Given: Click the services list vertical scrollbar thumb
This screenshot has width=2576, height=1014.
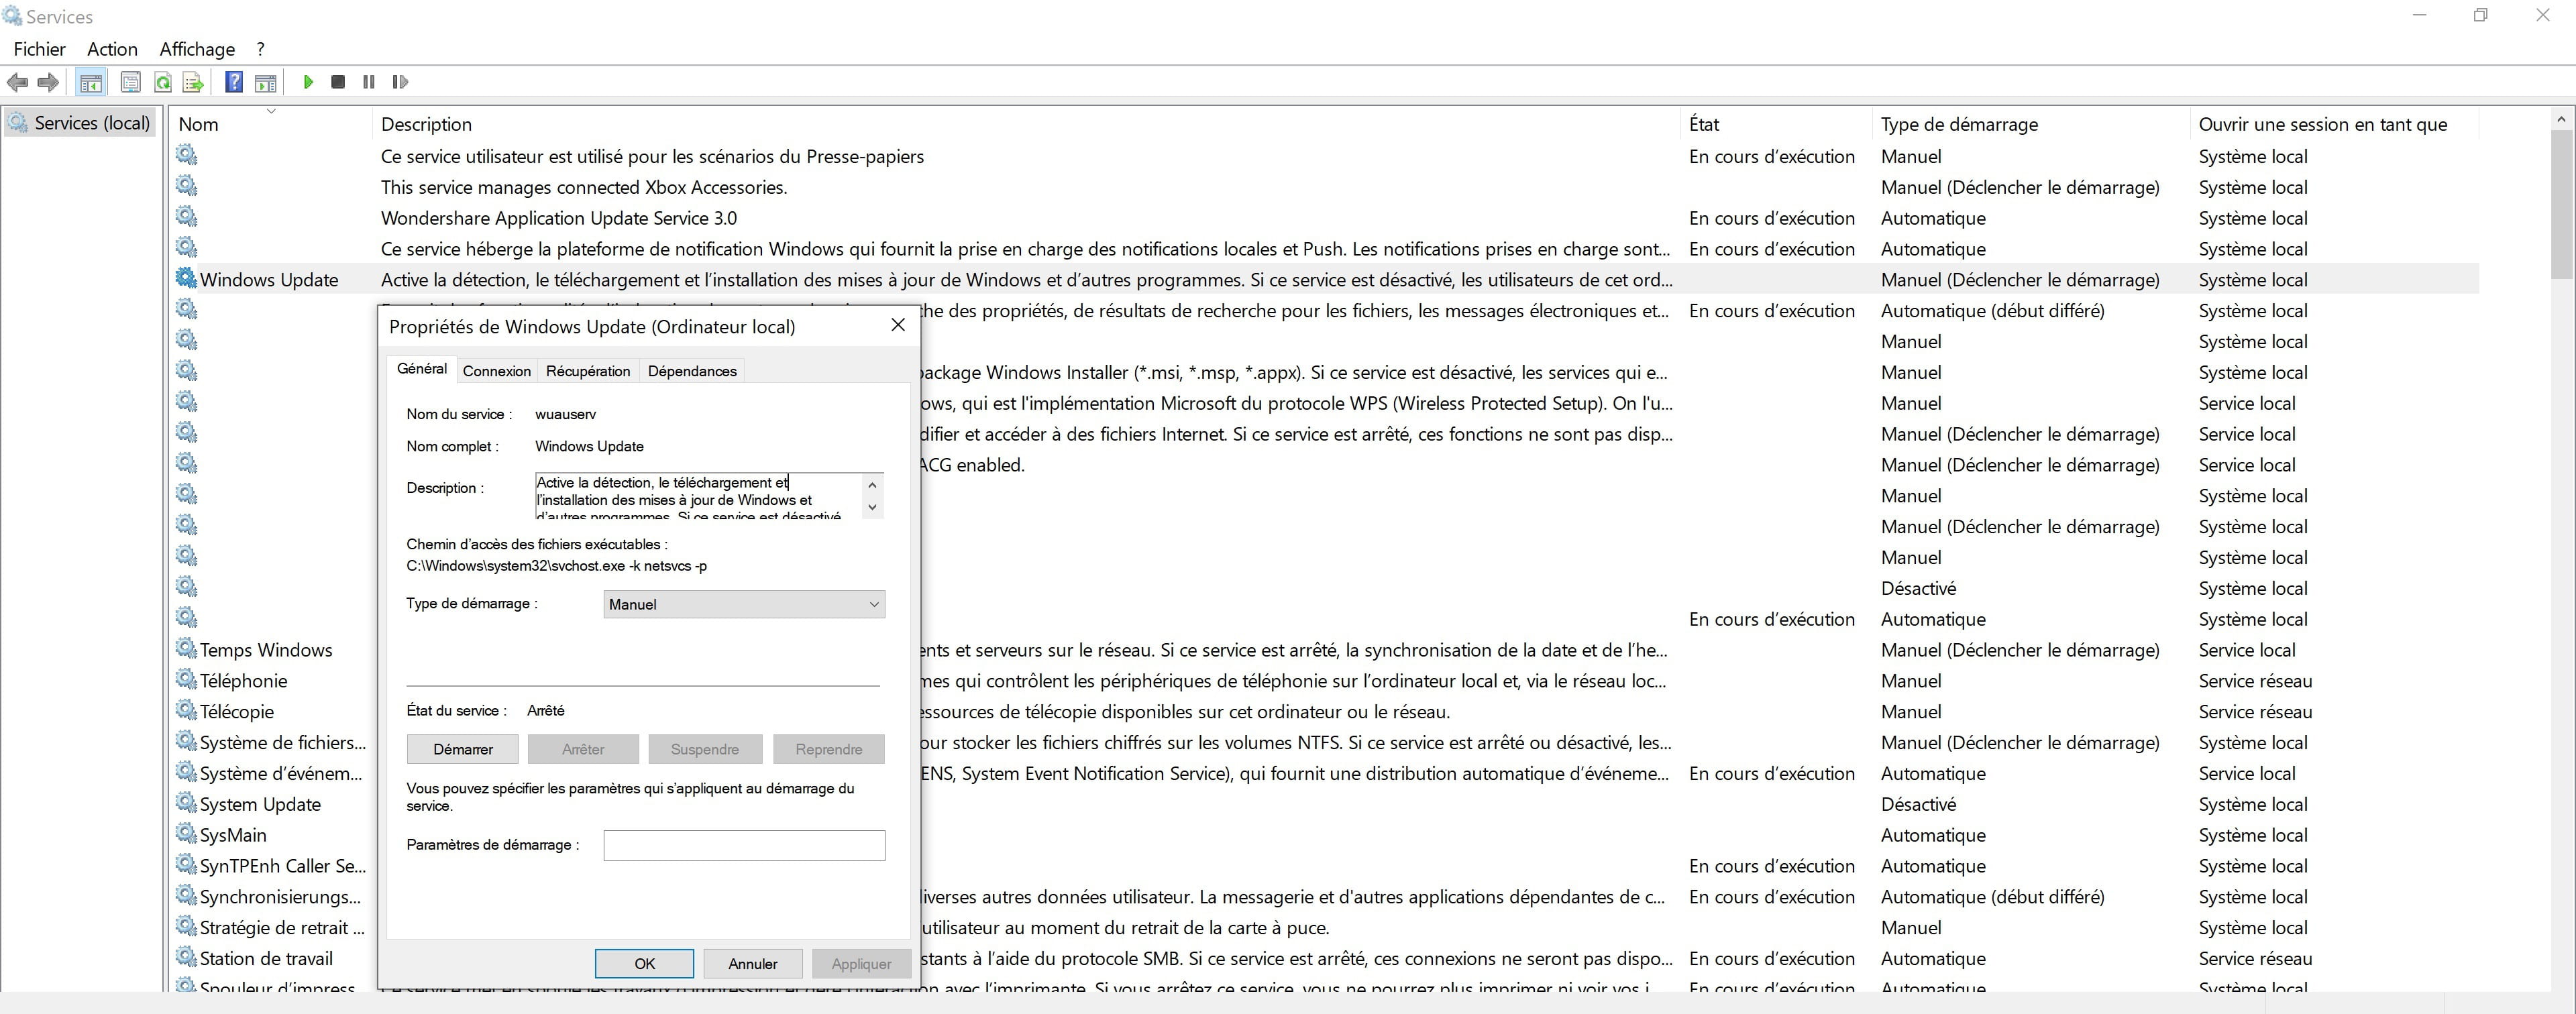Looking at the screenshot, I should [2562, 204].
